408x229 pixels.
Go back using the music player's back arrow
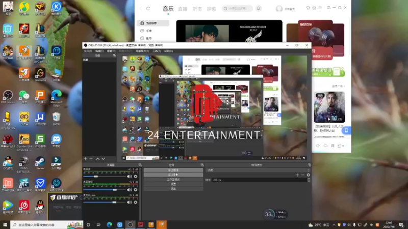(141, 9)
